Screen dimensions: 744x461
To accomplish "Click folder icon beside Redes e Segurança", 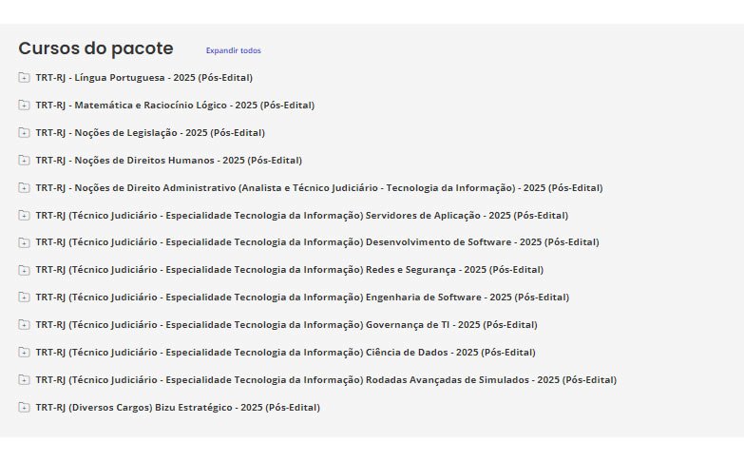I will pyautogui.click(x=24, y=270).
